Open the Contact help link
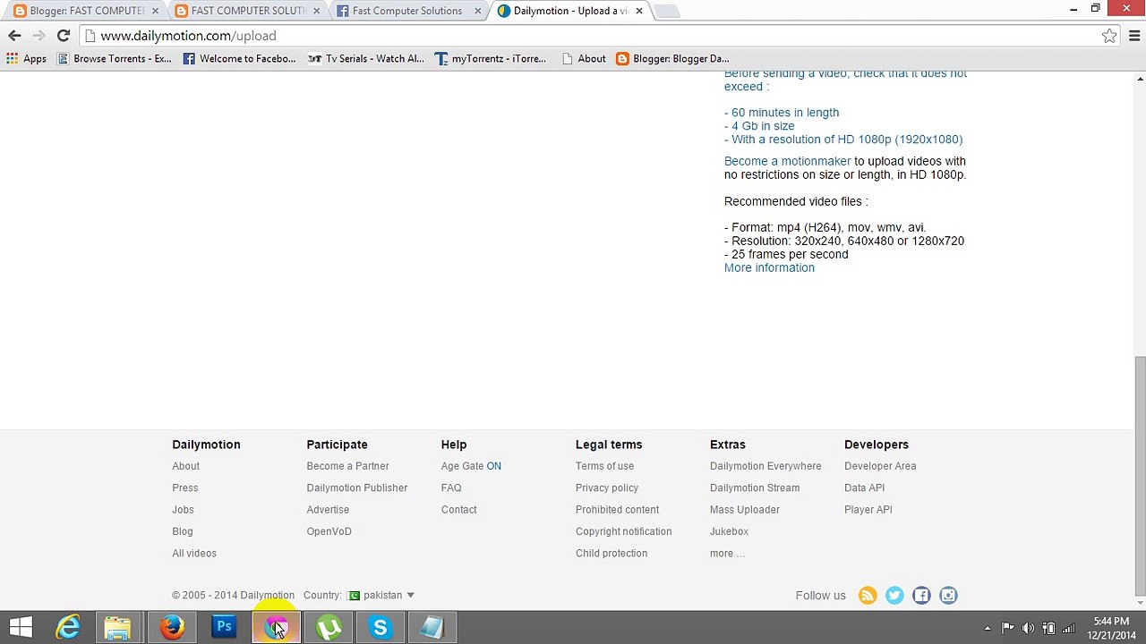1146x644 pixels. tap(458, 510)
